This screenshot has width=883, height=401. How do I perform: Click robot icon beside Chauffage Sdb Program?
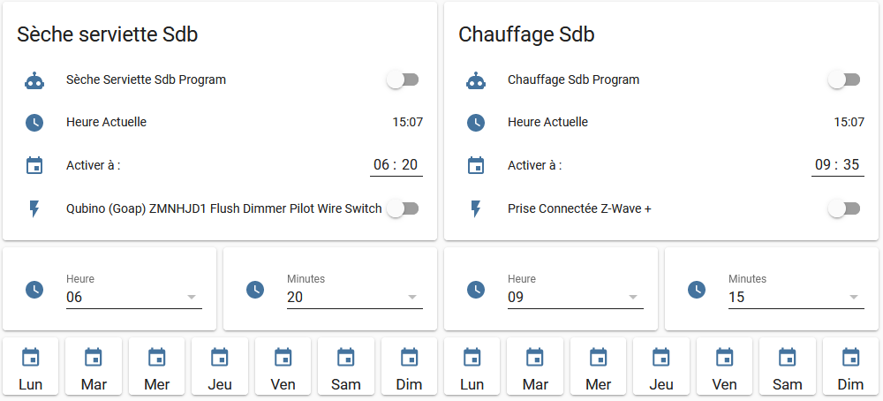point(476,80)
